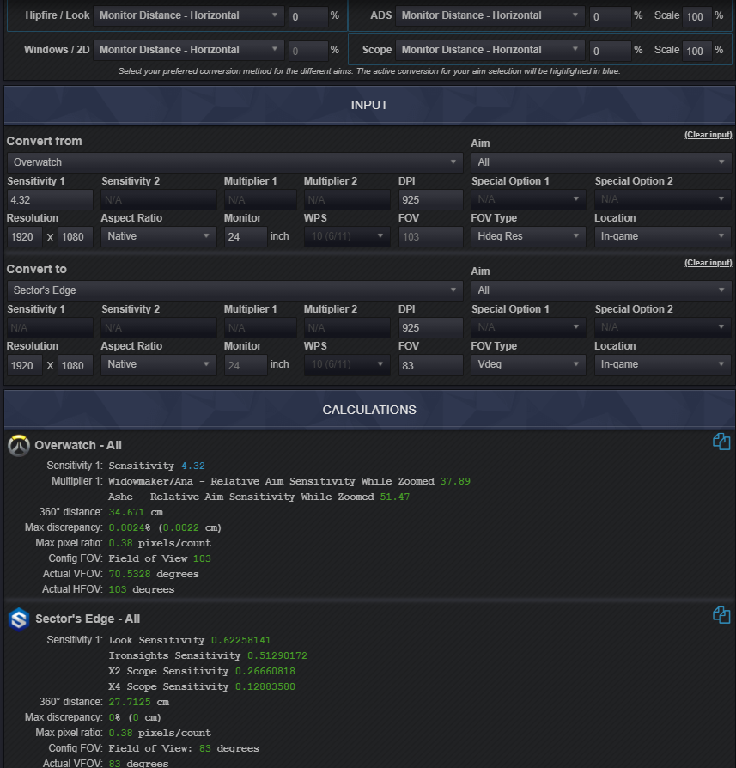Edit Convert to FOV field 83
The height and width of the screenshot is (768, 736).
431,365
